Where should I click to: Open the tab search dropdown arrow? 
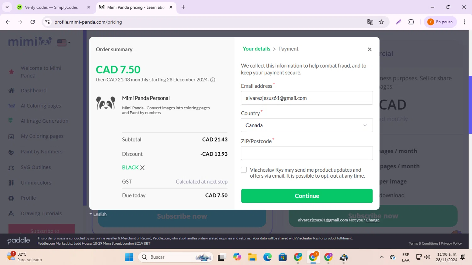7,7
